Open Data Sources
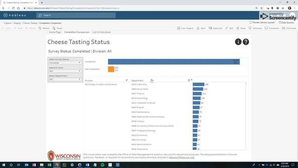Viewport: 298px width, 168px height. pyautogui.click(x=286, y=22)
